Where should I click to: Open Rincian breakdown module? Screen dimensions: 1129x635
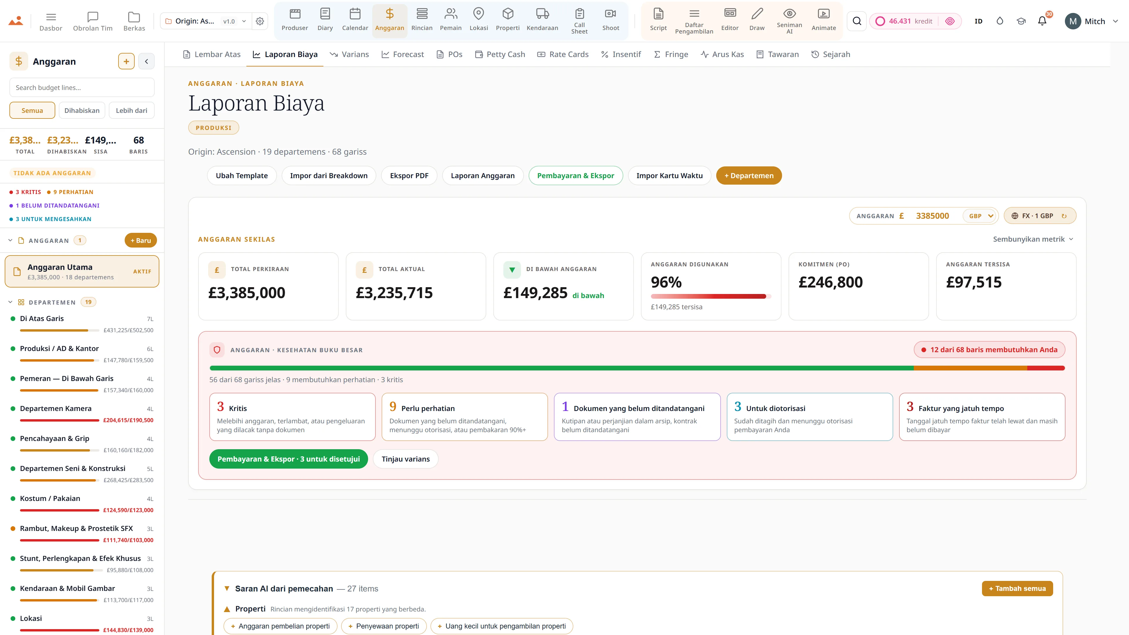point(422,20)
